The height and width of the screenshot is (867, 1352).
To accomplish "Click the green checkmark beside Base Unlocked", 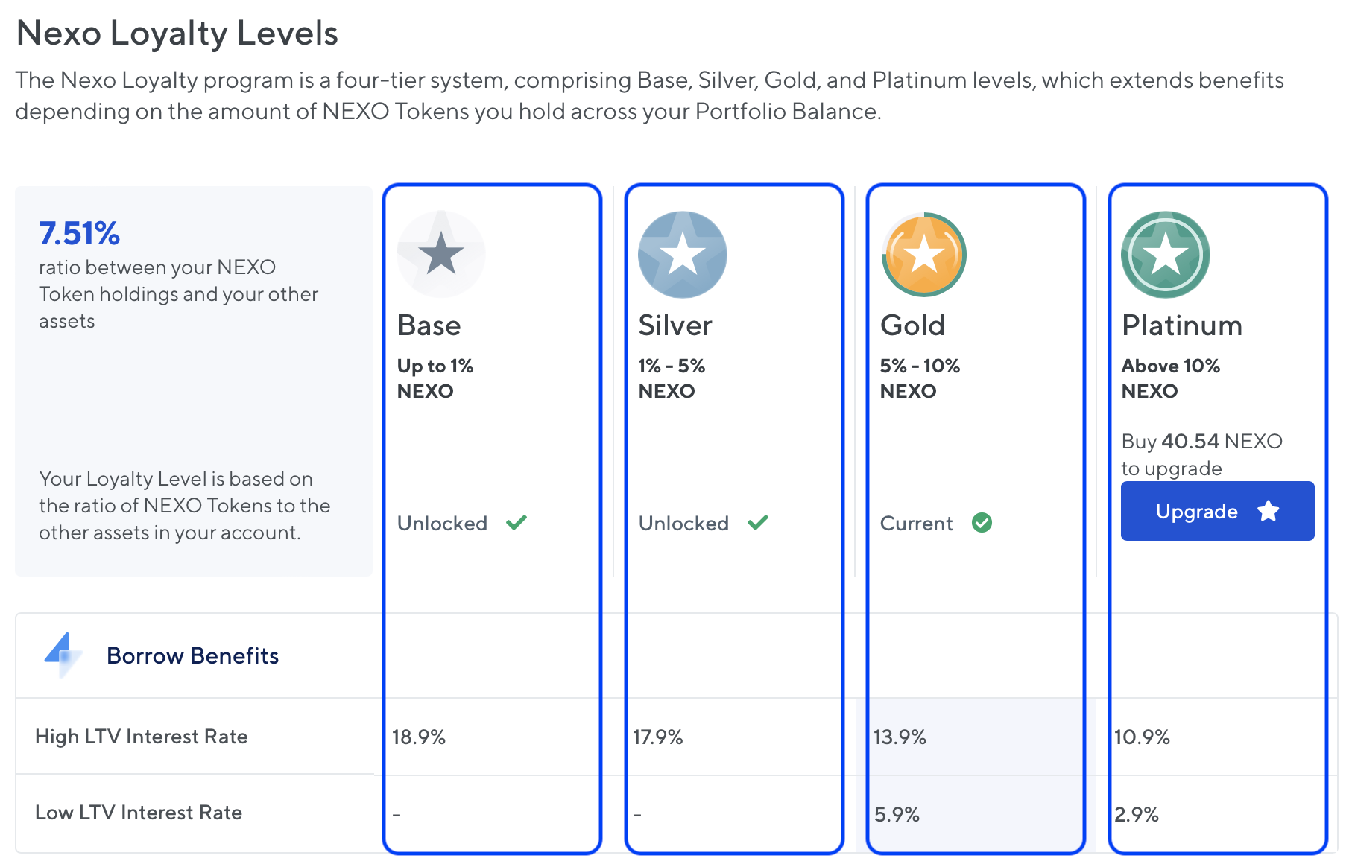I will [x=517, y=522].
